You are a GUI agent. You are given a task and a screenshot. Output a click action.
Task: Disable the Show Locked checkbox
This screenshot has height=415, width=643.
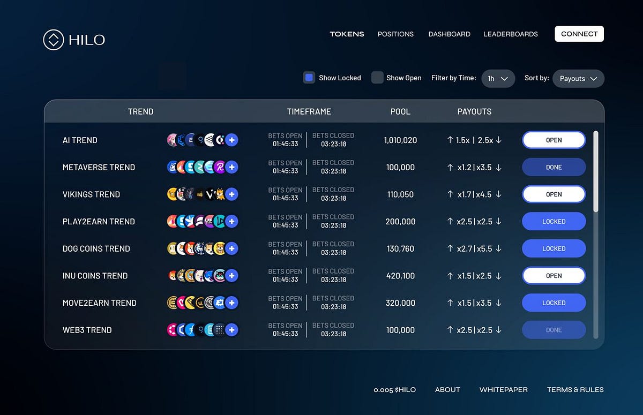tap(309, 78)
